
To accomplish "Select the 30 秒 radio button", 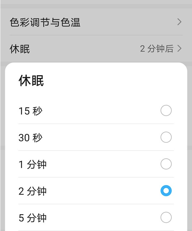I will click(x=166, y=137).
